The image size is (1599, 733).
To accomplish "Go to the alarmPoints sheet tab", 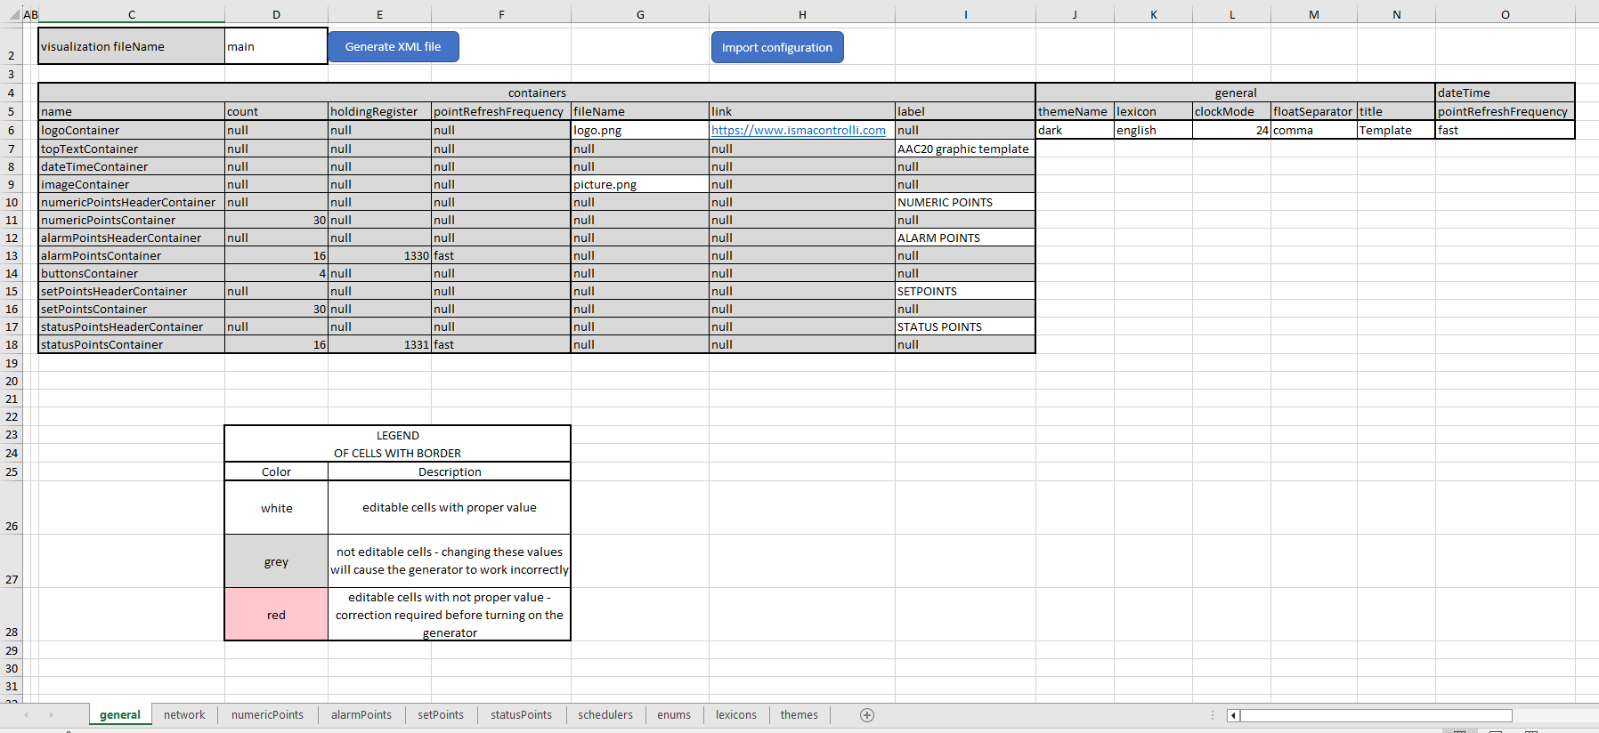I will click(361, 715).
